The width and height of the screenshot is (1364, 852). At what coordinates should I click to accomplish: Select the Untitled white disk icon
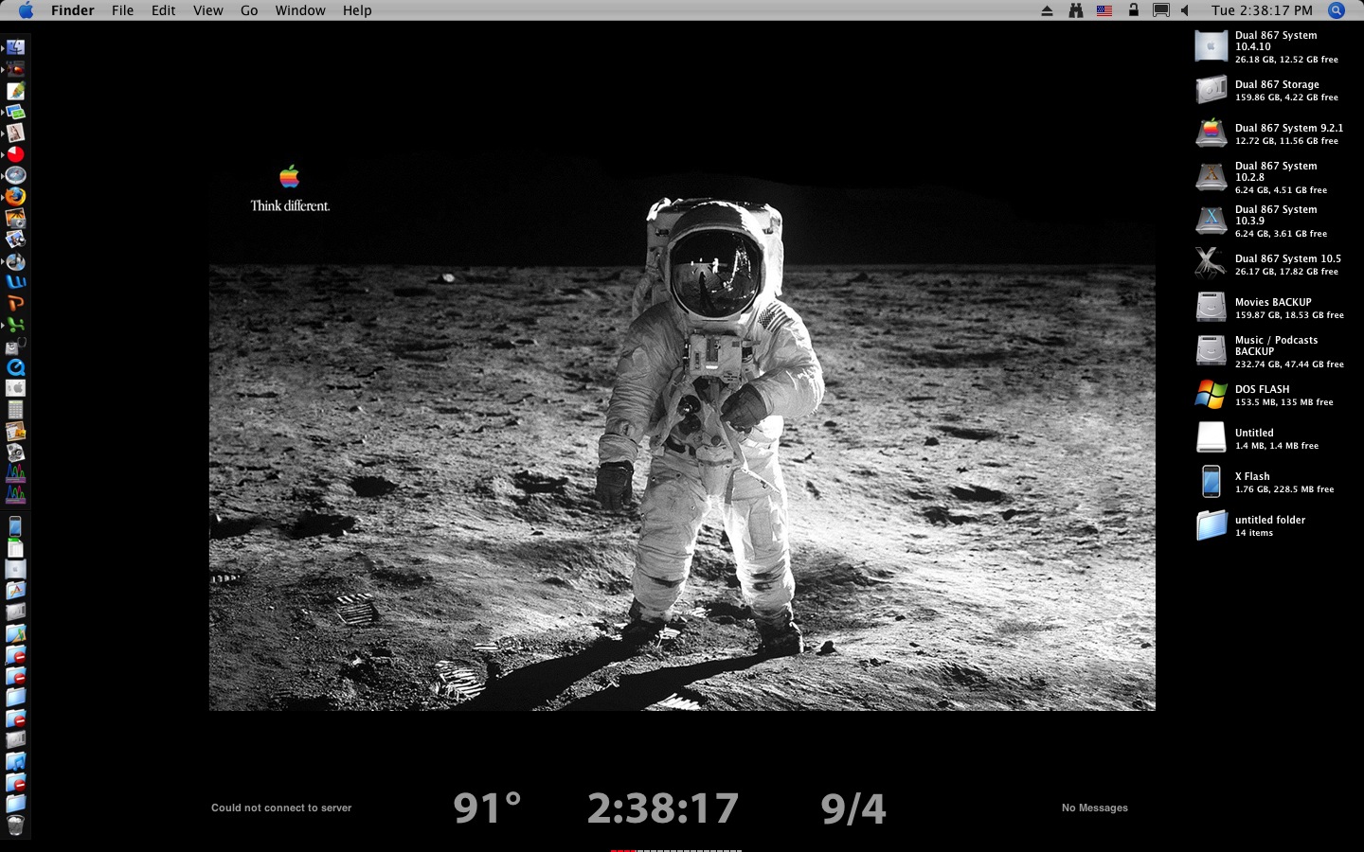1211,438
